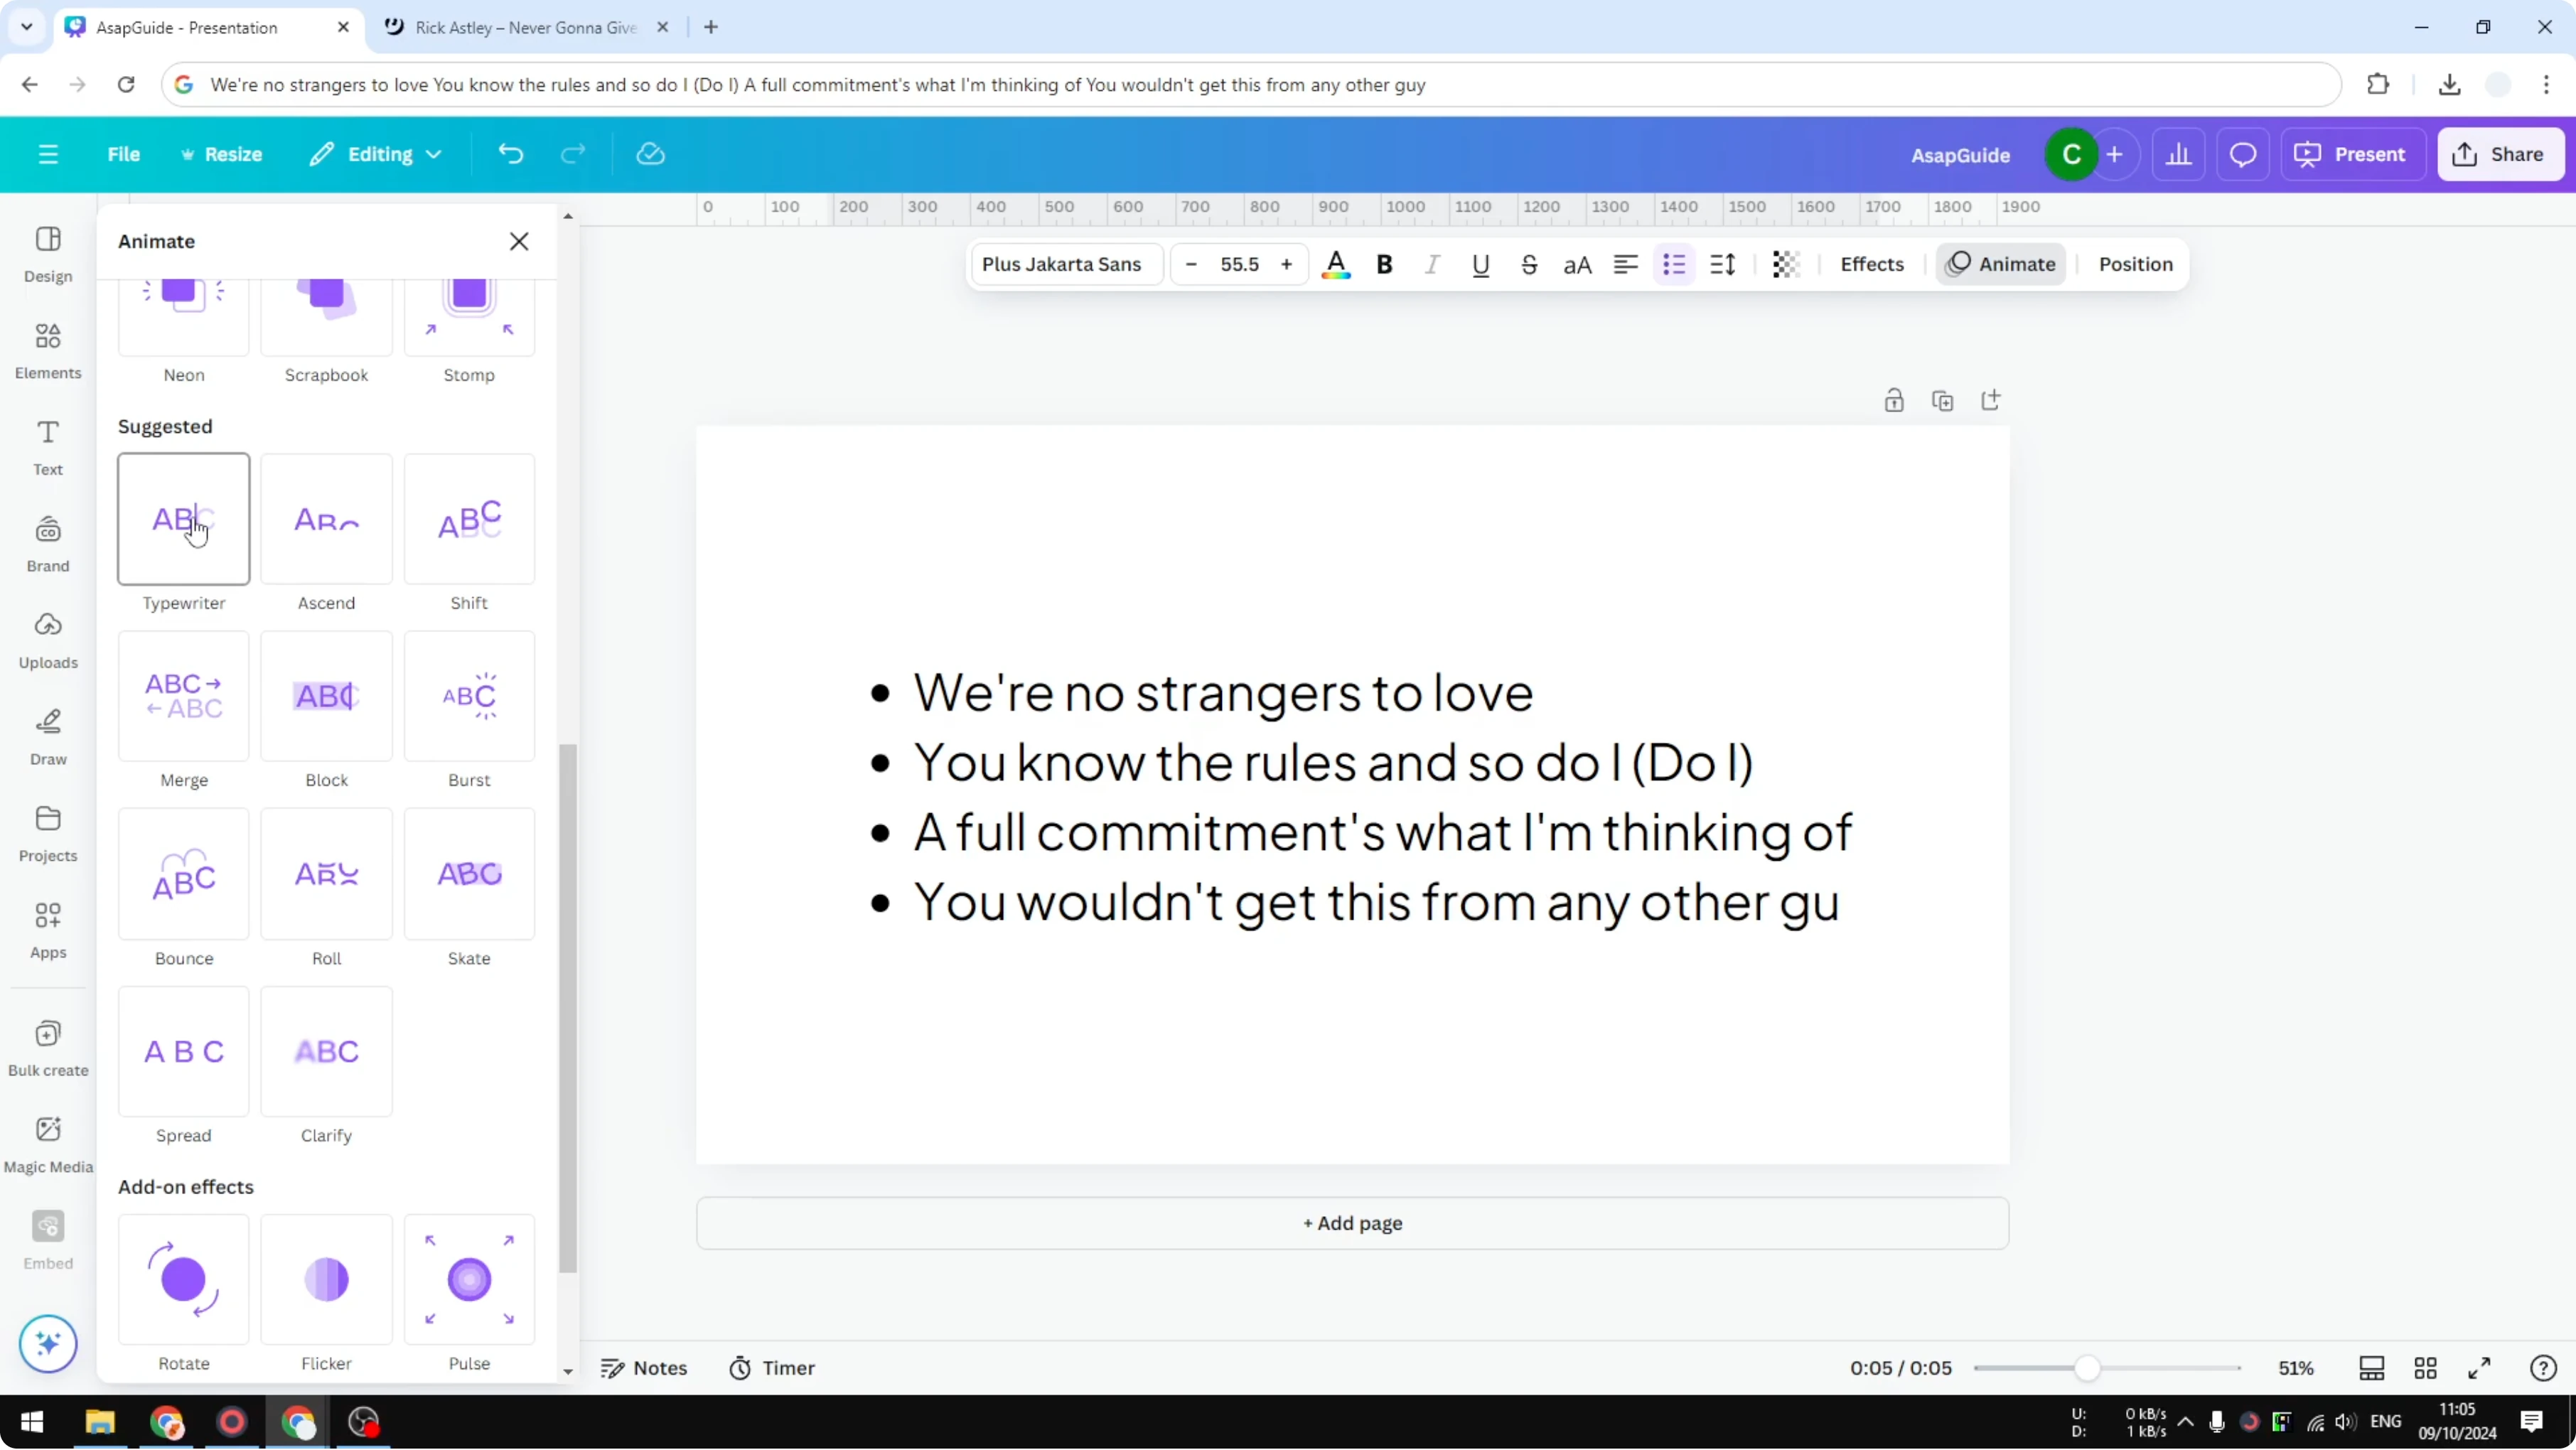Open the comments speech bubble
This screenshot has width=2576, height=1450.
(x=2243, y=154)
